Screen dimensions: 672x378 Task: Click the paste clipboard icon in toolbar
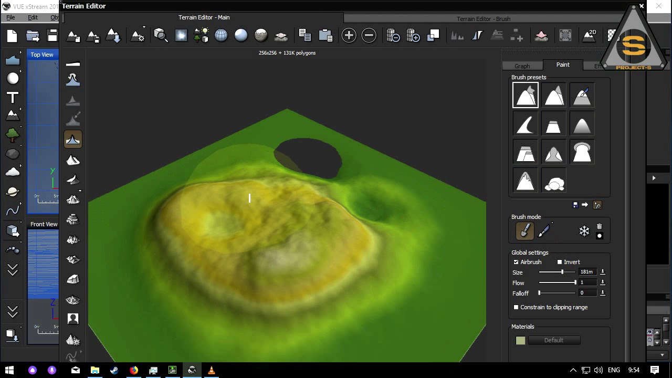click(325, 36)
